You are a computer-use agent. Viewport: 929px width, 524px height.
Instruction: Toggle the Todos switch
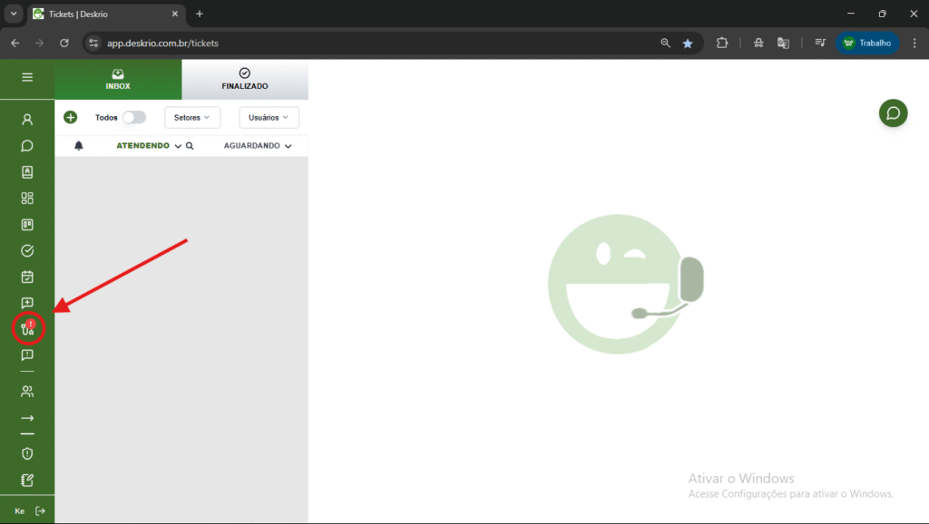coord(134,117)
